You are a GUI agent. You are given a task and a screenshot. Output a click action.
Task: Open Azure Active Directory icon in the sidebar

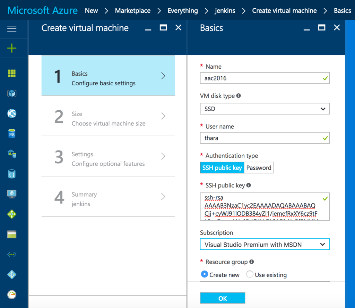12,275
